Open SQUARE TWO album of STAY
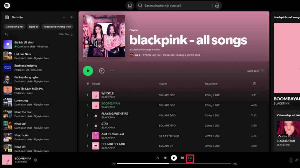300x168 pixels. click(x=167, y=125)
